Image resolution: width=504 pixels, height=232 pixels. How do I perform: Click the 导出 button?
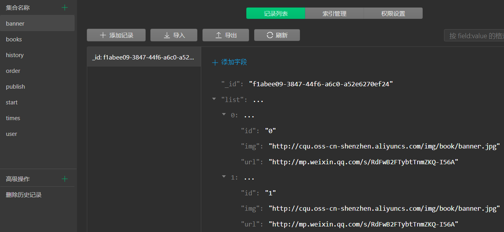click(x=226, y=35)
